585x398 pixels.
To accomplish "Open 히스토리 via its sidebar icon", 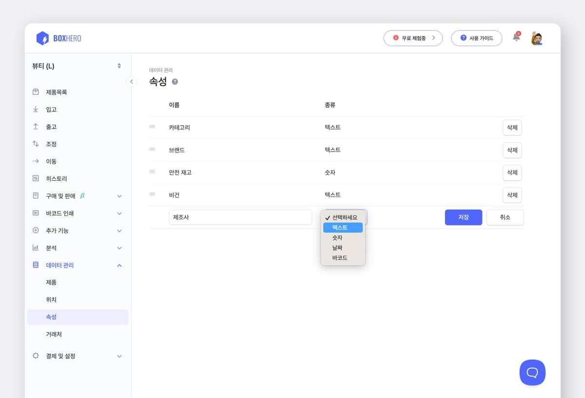I will pyautogui.click(x=36, y=178).
